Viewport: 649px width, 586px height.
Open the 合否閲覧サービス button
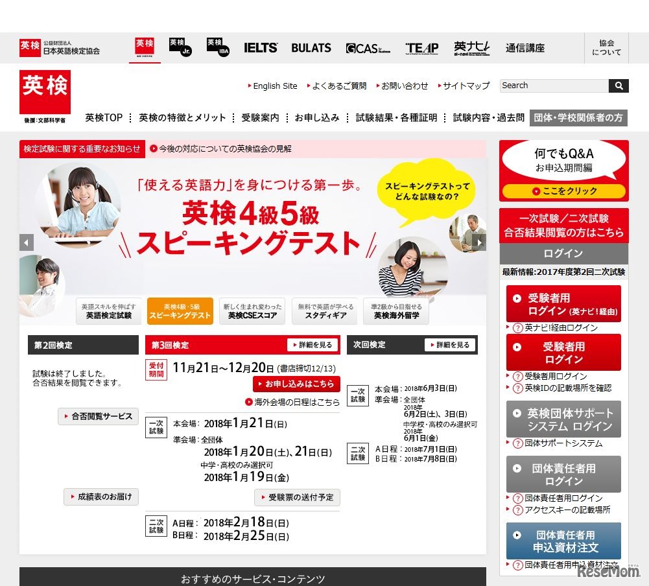(x=98, y=416)
